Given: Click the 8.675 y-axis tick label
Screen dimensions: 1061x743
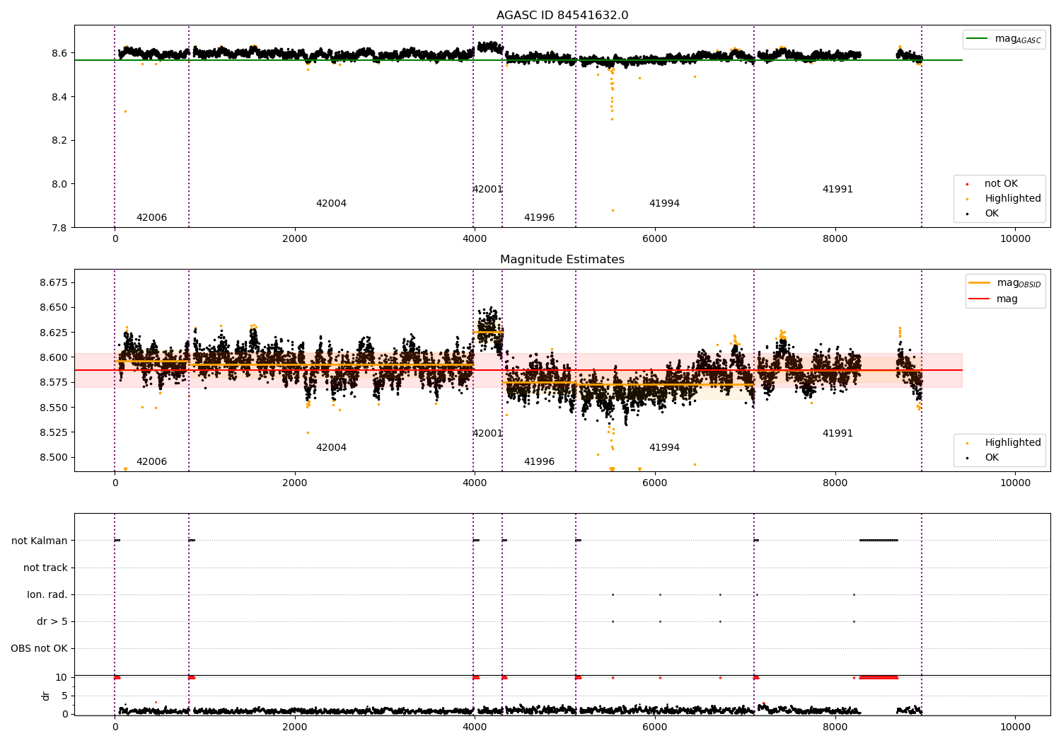Looking at the screenshot, I should 54,282.
